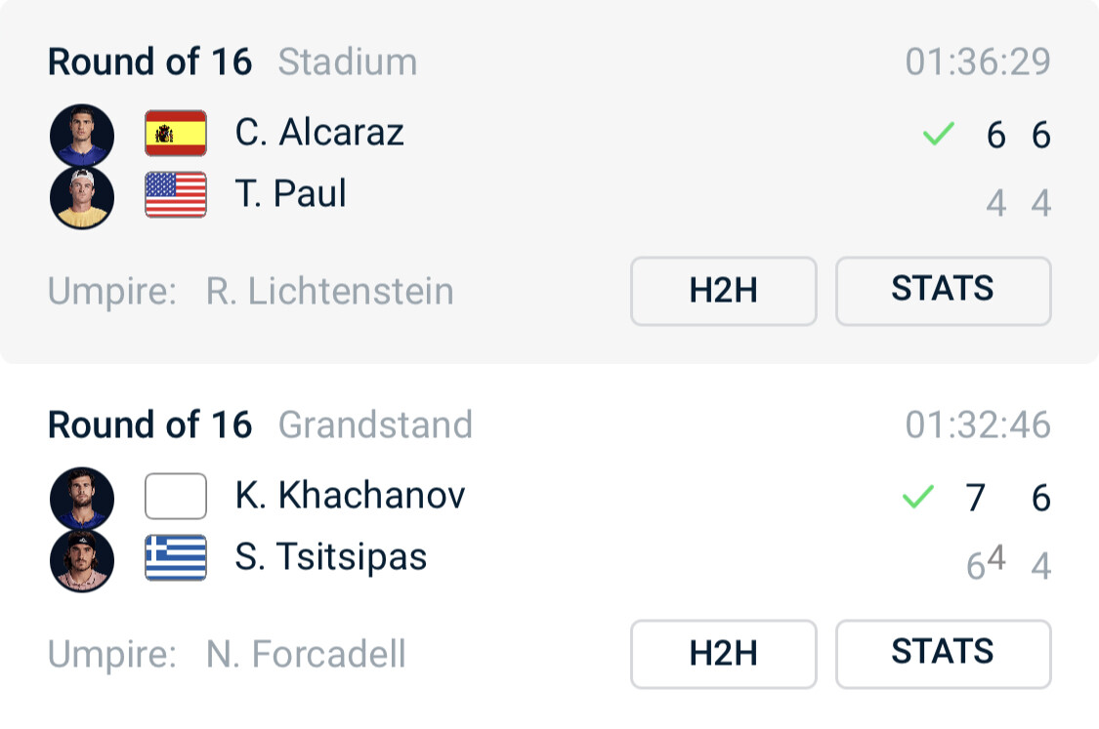The height and width of the screenshot is (729, 1099).
Task: Click Khachanov's blank flag placeholder
Action: click(x=176, y=497)
